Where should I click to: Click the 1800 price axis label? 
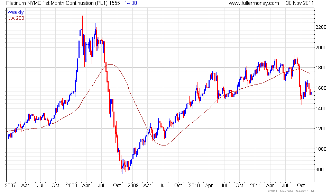click(x=321, y=68)
